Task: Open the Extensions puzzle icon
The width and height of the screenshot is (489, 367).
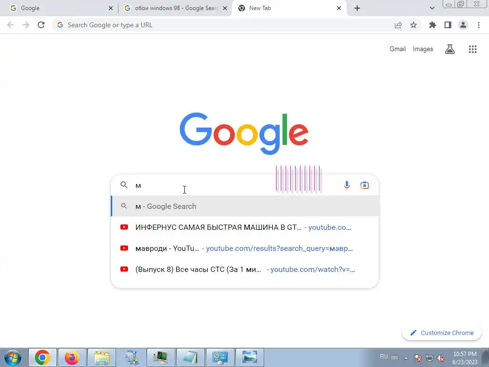Action: [433, 25]
